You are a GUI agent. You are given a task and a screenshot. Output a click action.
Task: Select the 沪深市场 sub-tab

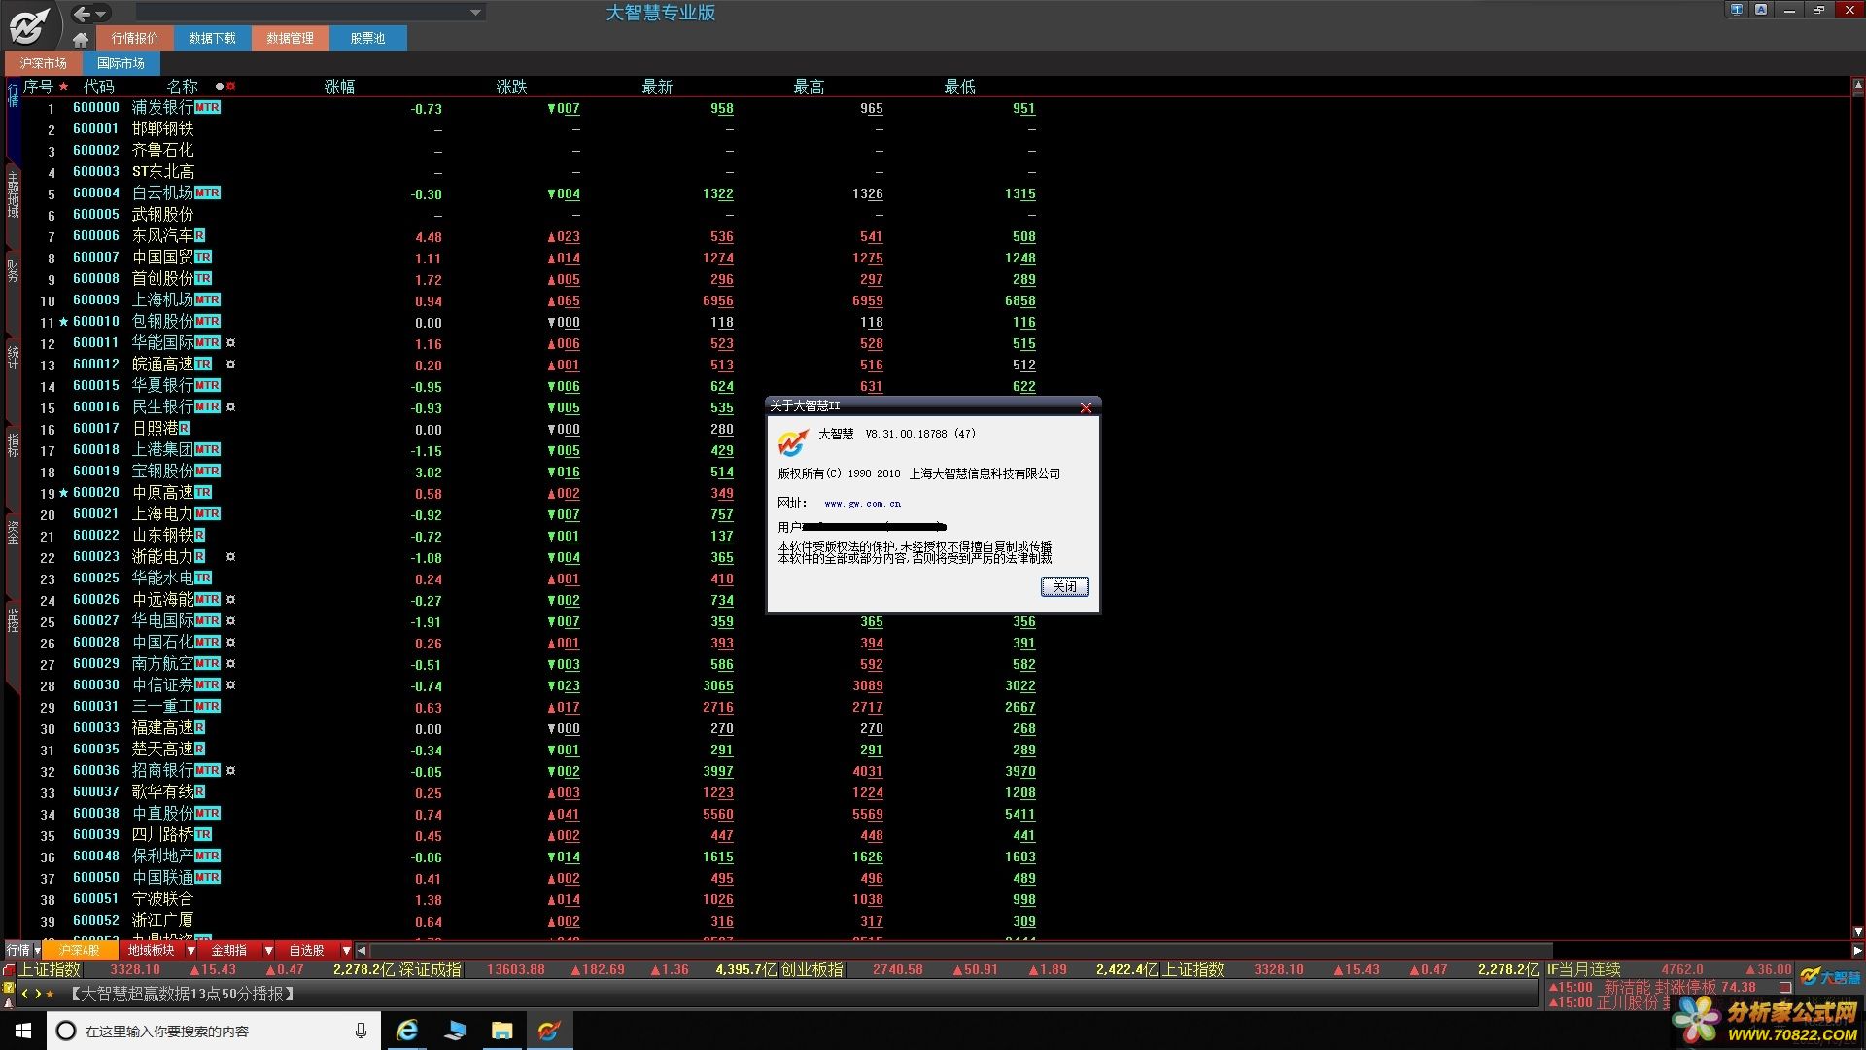tap(44, 63)
